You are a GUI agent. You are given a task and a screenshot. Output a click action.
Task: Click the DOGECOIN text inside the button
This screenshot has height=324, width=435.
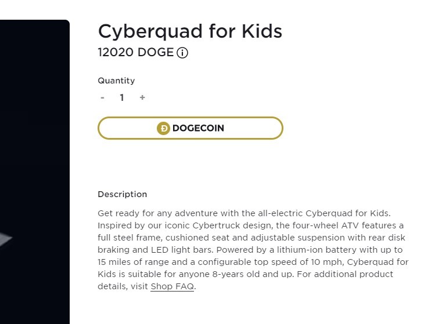coord(198,128)
